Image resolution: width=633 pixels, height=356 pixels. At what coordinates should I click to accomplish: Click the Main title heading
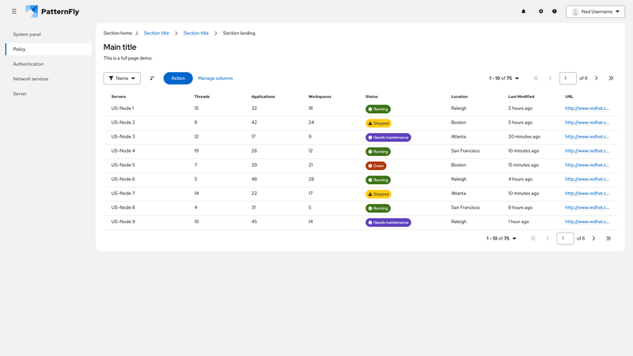pos(120,47)
